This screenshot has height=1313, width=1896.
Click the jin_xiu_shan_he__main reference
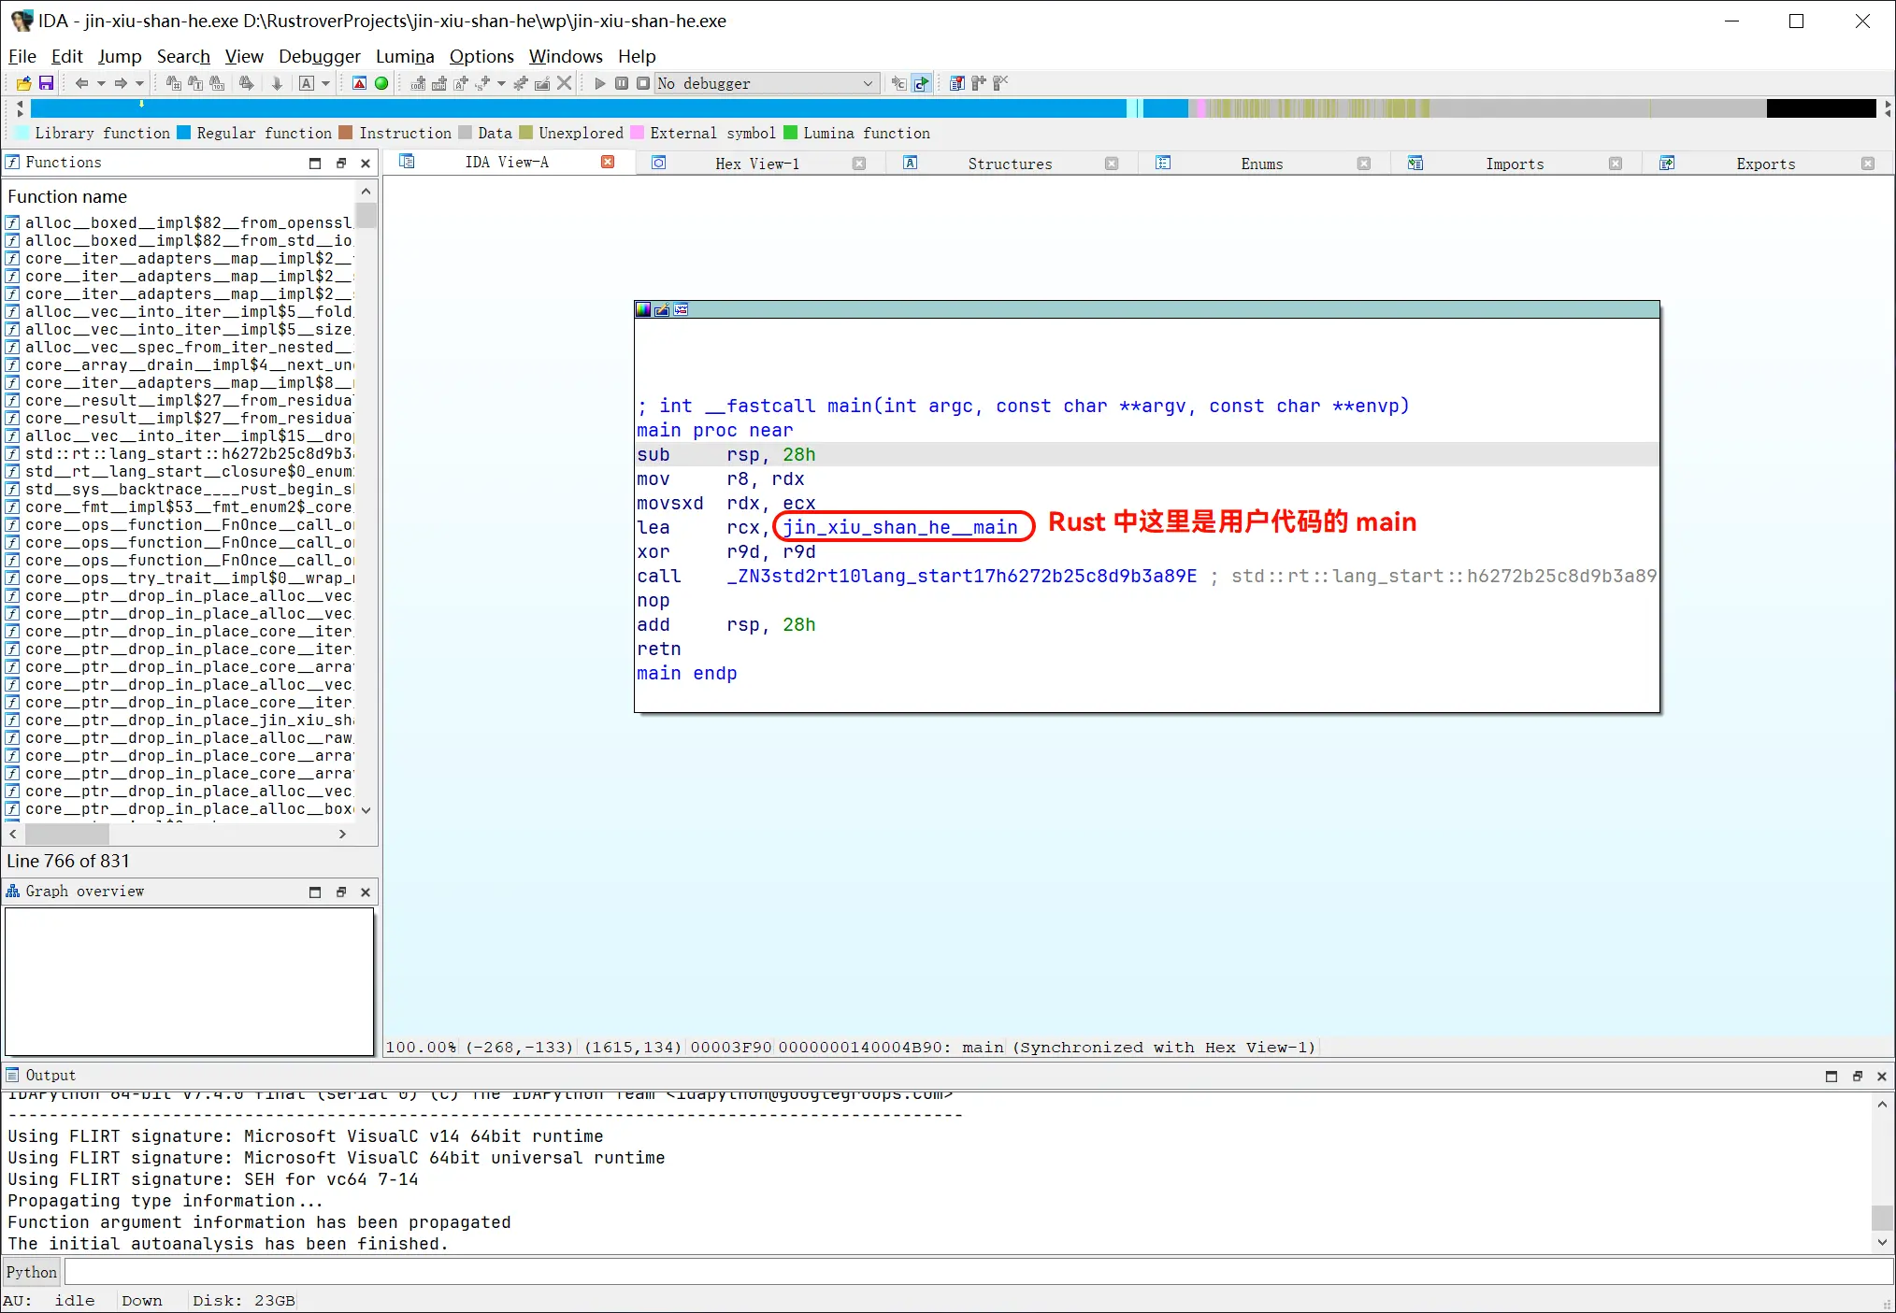(900, 527)
